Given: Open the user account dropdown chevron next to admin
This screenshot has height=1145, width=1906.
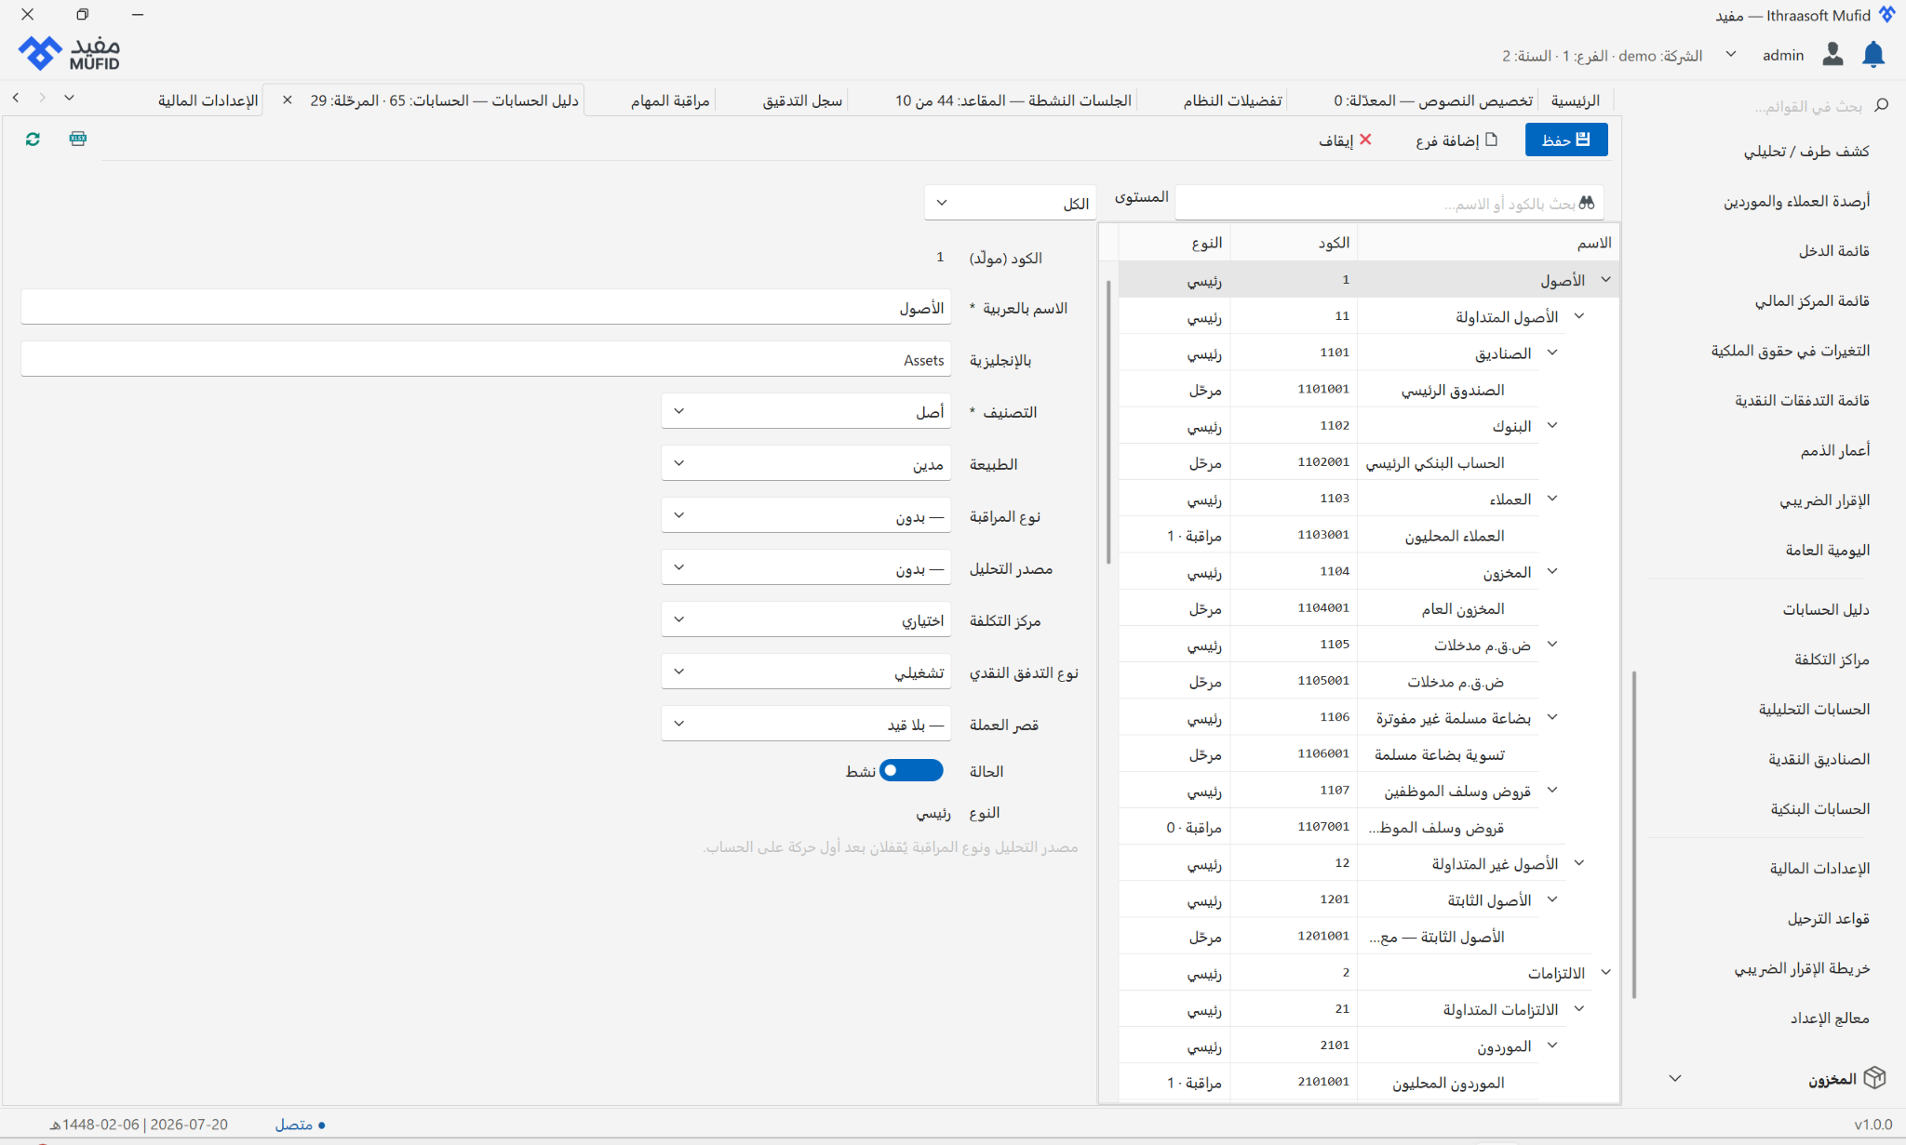Looking at the screenshot, I should click(x=1731, y=54).
